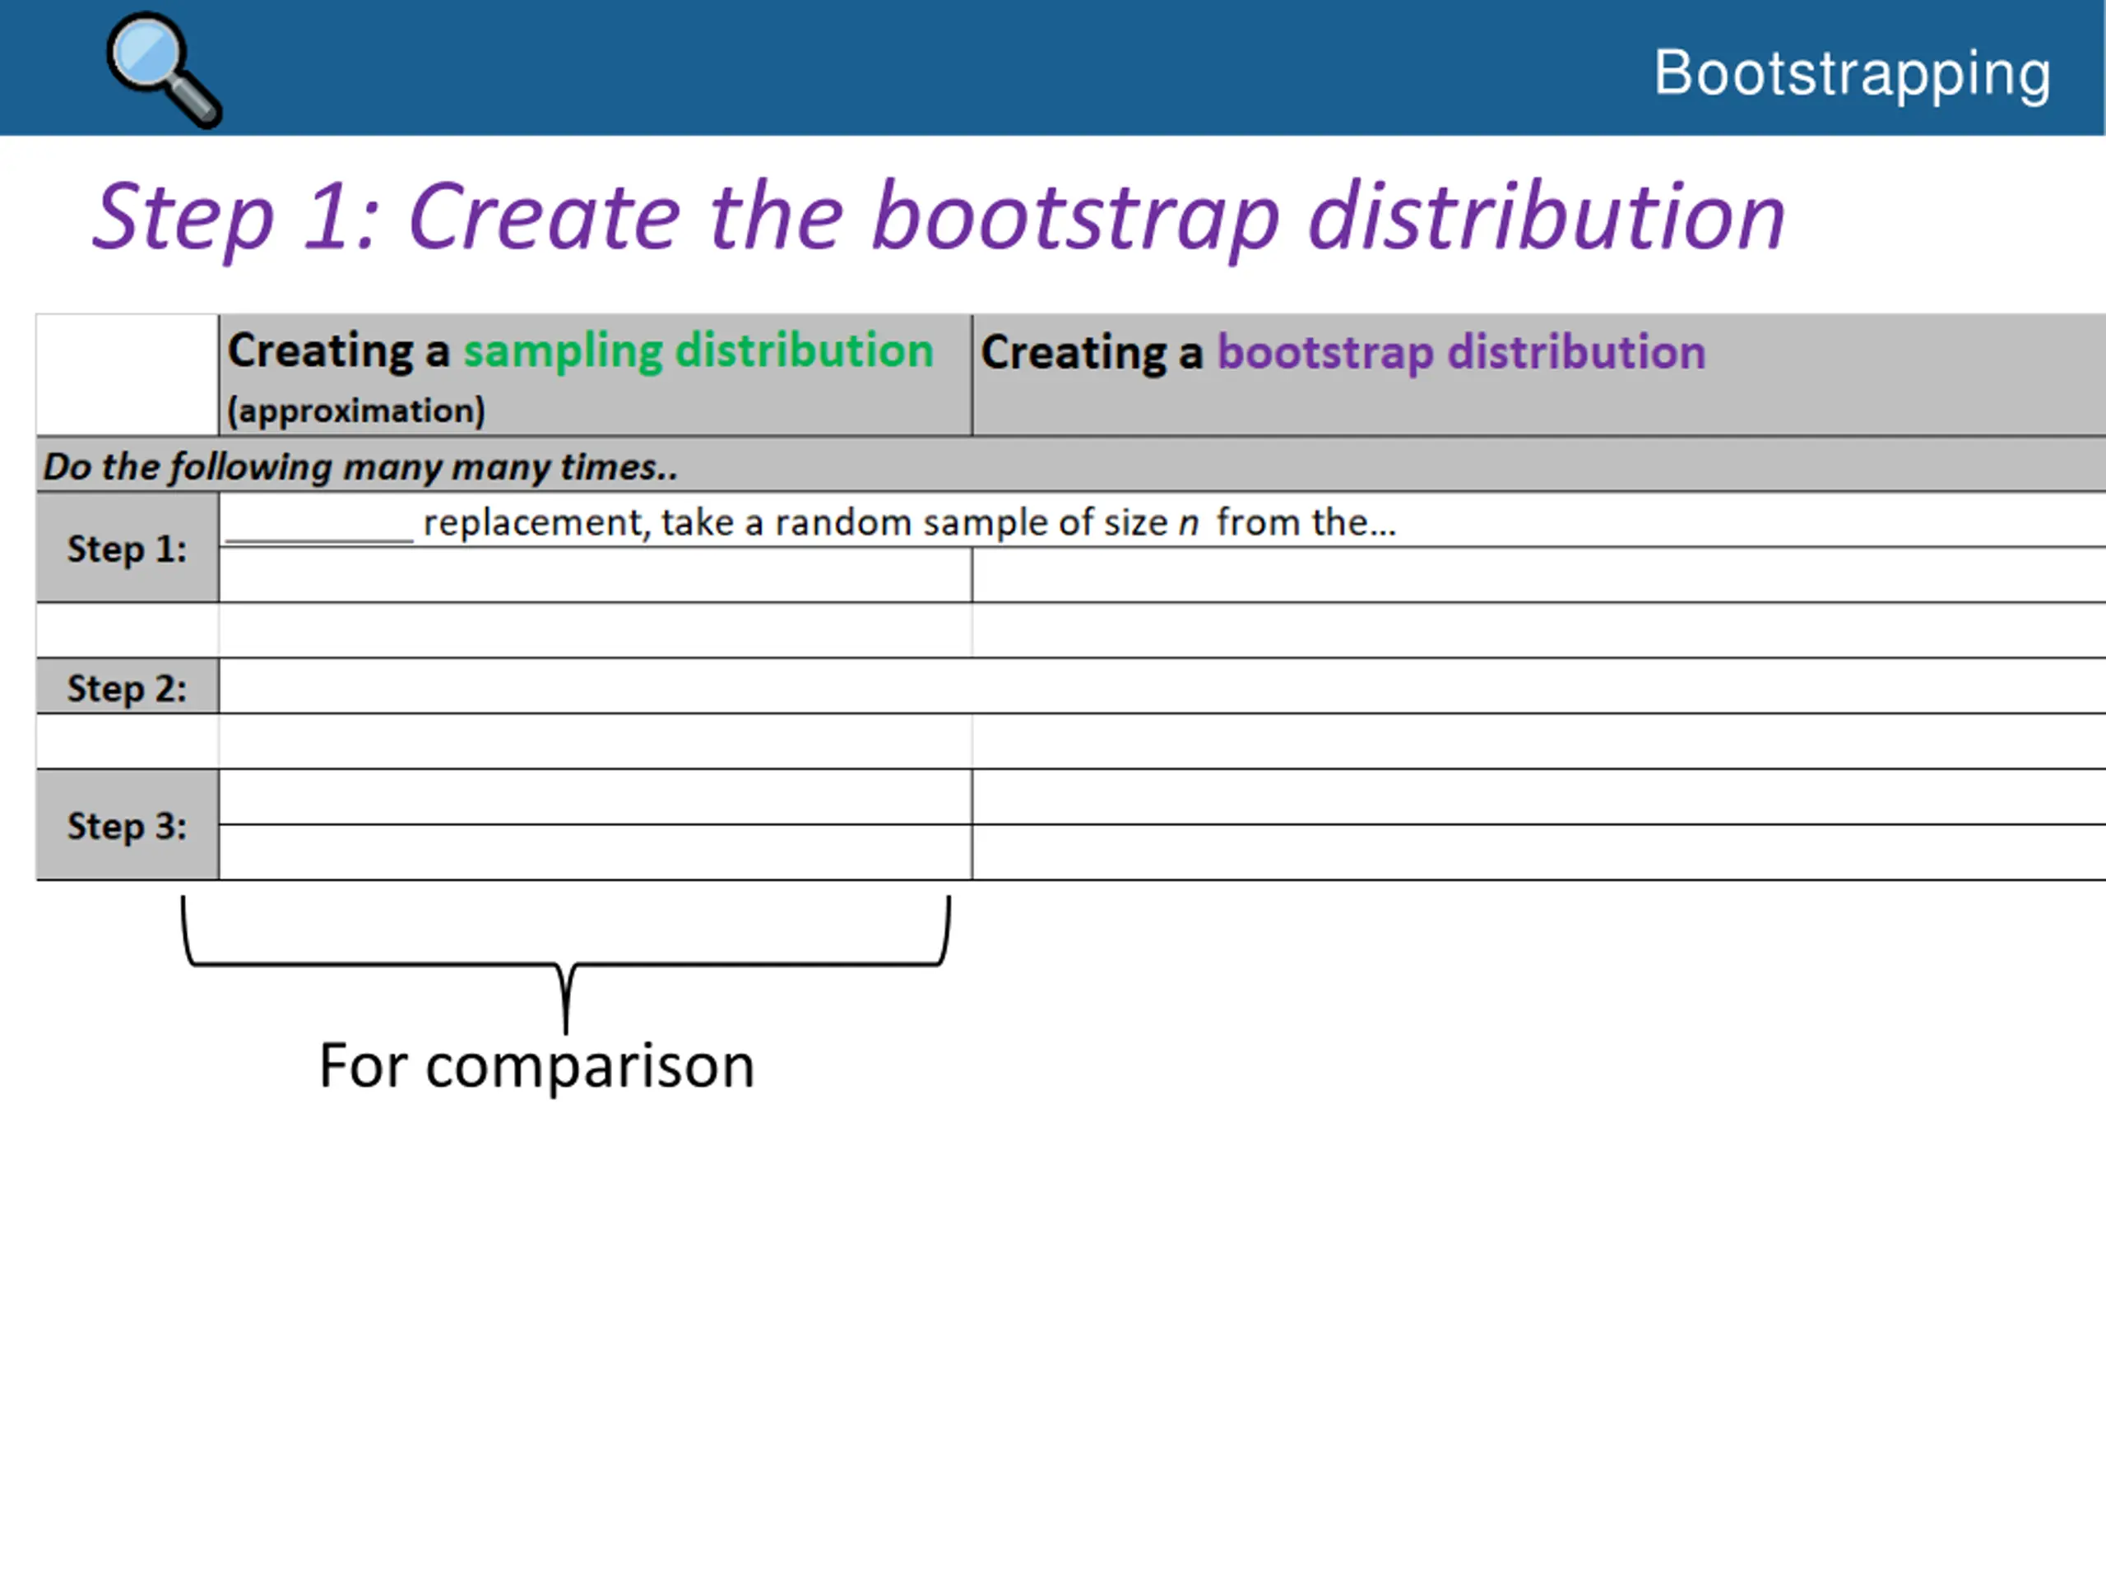
Task: Click the 'Step 3:' table row label
Action: tap(127, 826)
